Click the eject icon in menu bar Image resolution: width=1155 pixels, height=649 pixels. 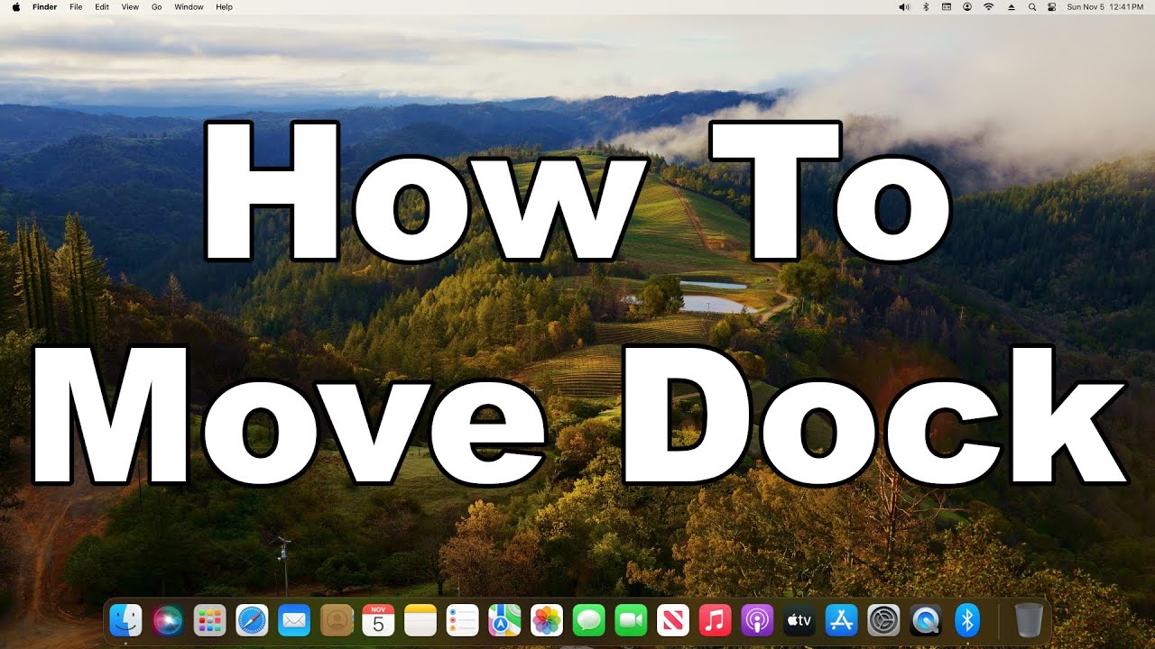pos(1011,6)
